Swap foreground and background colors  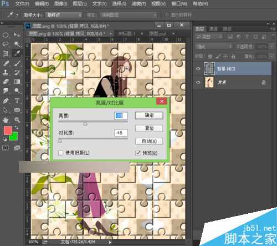coord(16,128)
